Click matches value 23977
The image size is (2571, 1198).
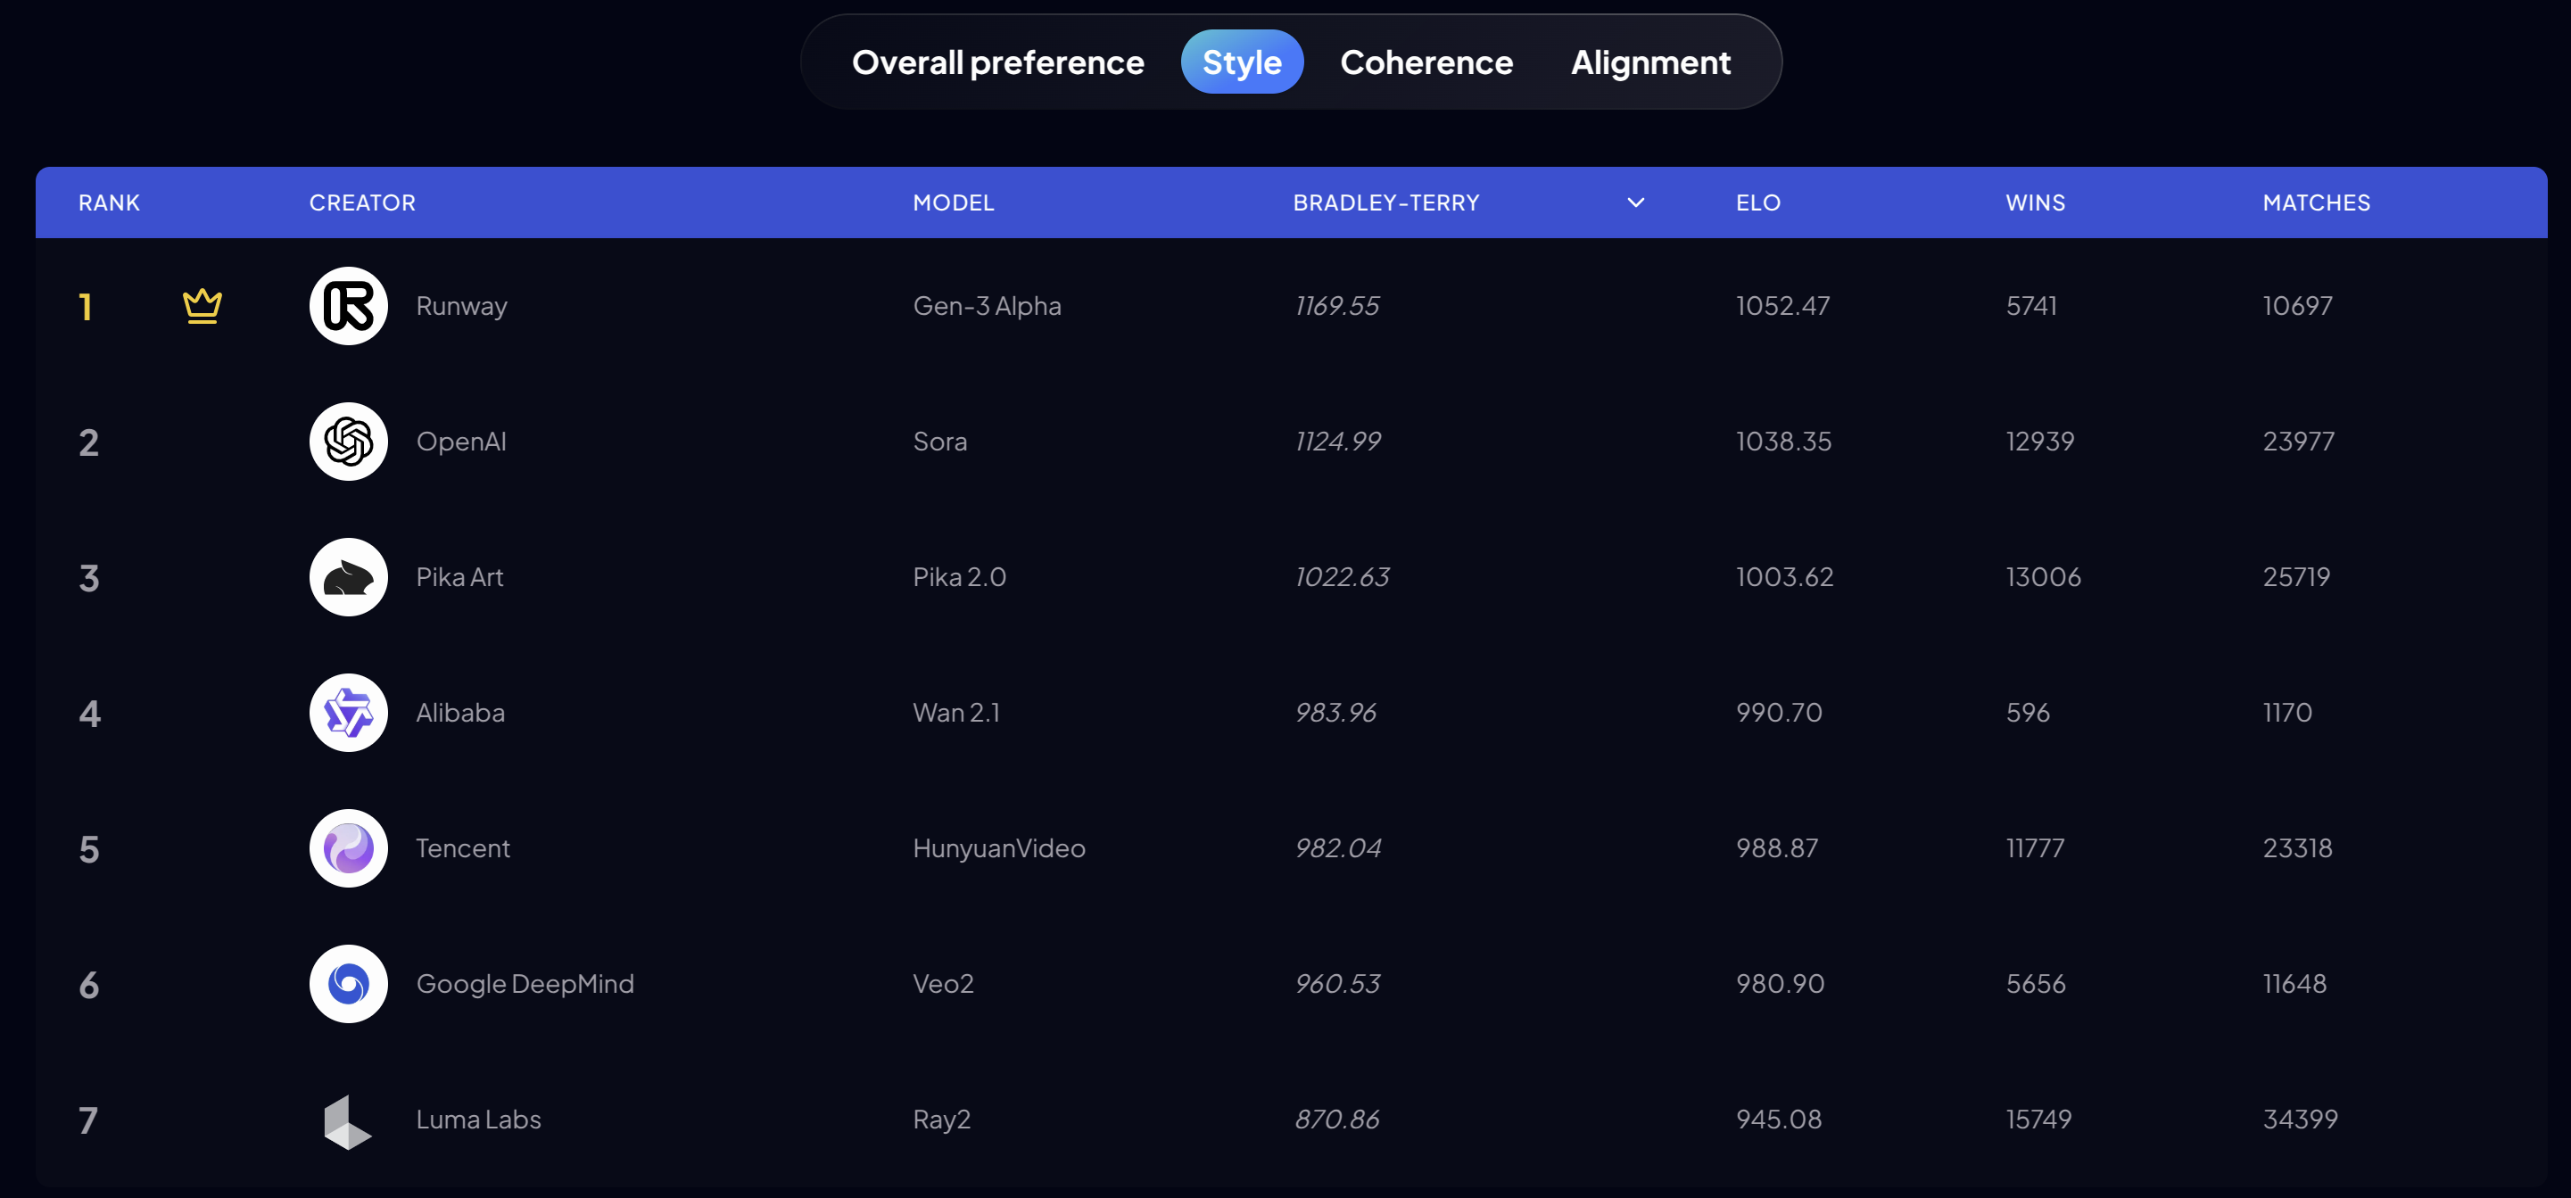tap(2299, 442)
